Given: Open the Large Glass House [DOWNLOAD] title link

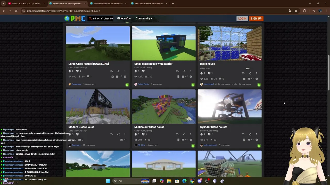Looking at the screenshot, I should click(89, 64).
